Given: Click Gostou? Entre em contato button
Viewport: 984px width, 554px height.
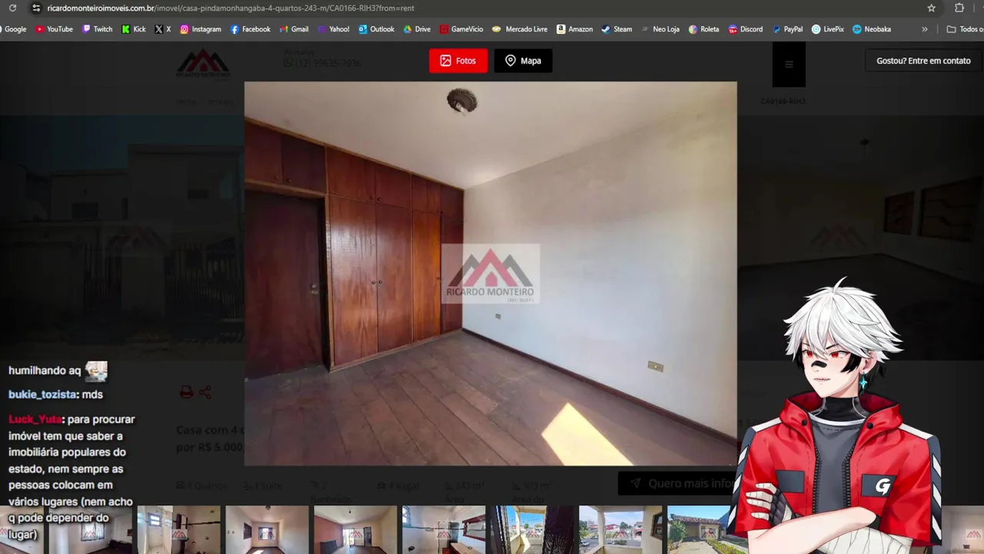Looking at the screenshot, I should click(923, 61).
